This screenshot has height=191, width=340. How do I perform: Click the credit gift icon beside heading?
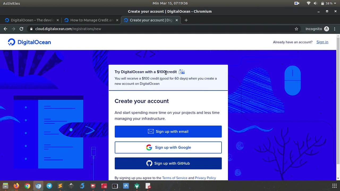182,72
